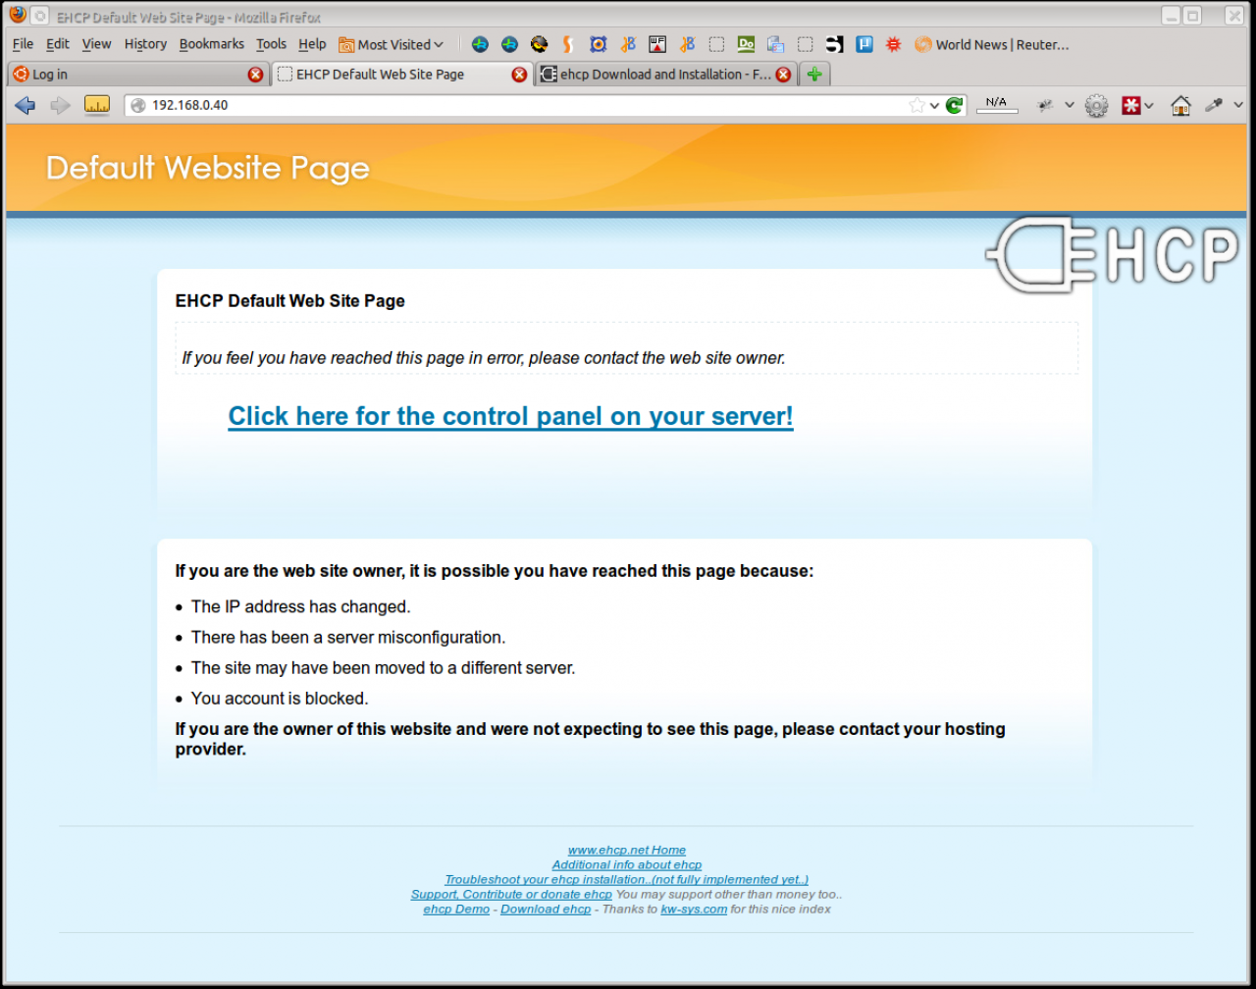Click the small bug-like icon in toolbar
The image size is (1256, 989).
coord(1046,105)
